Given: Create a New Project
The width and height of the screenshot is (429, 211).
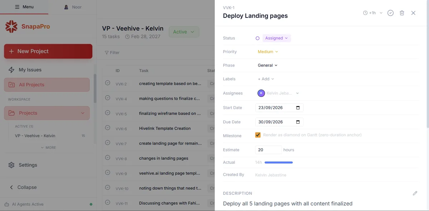Looking at the screenshot, I should click(48, 51).
